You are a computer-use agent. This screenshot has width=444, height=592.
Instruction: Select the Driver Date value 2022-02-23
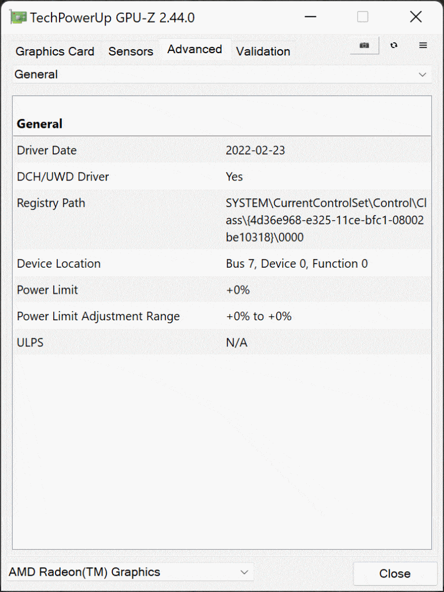[x=255, y=150]
